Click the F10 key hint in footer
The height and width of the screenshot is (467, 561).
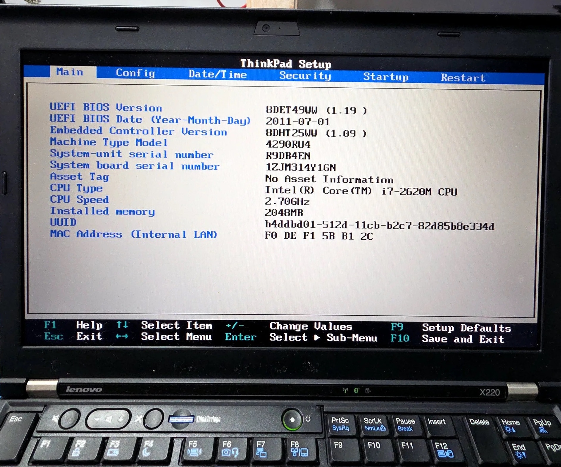click(x=400, y=338)
